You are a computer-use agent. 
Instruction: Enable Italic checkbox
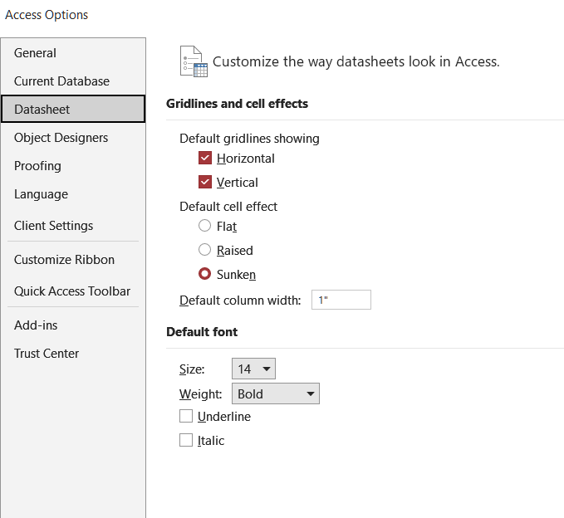(186, 440)
